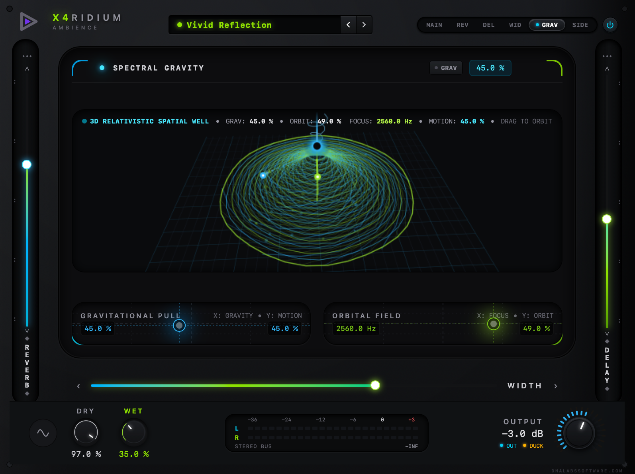The image size is (635, 474).
Task: Toggle the OUT option
Action: coord(508,446)
